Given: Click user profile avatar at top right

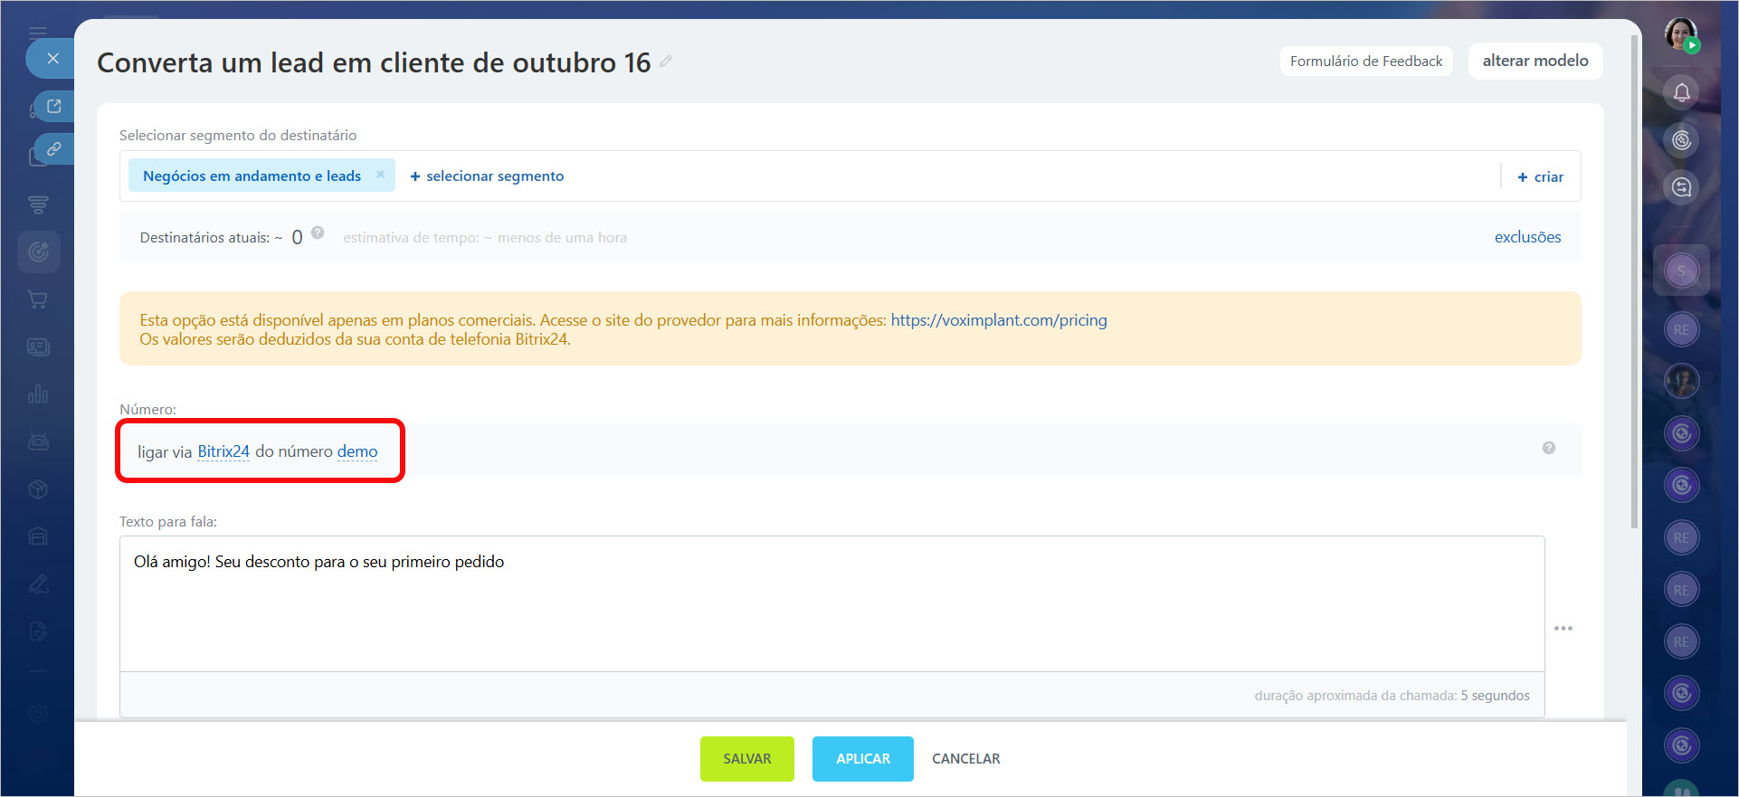Looking at the screenshot, I should [x=1680, y=34].
